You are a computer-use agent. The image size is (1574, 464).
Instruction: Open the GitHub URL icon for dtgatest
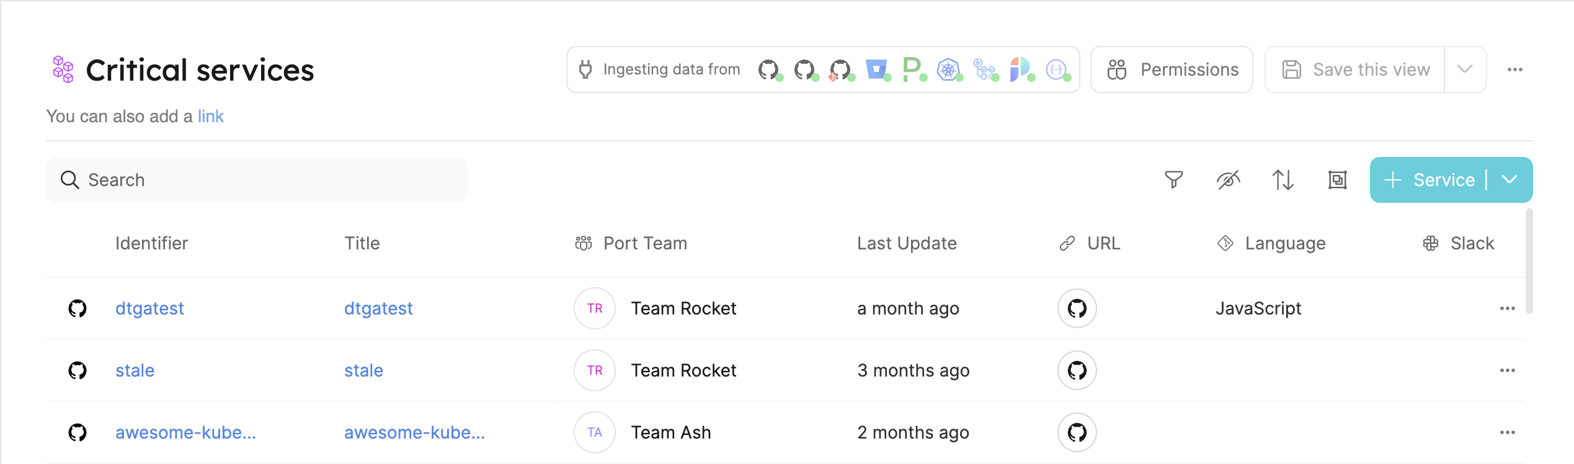pos(1077,308)
